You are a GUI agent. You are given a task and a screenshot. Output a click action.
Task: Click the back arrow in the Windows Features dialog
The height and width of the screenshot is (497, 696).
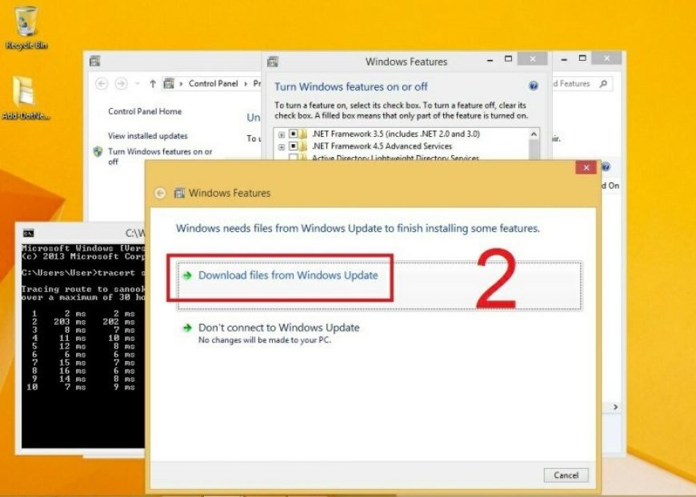[160, 193]
